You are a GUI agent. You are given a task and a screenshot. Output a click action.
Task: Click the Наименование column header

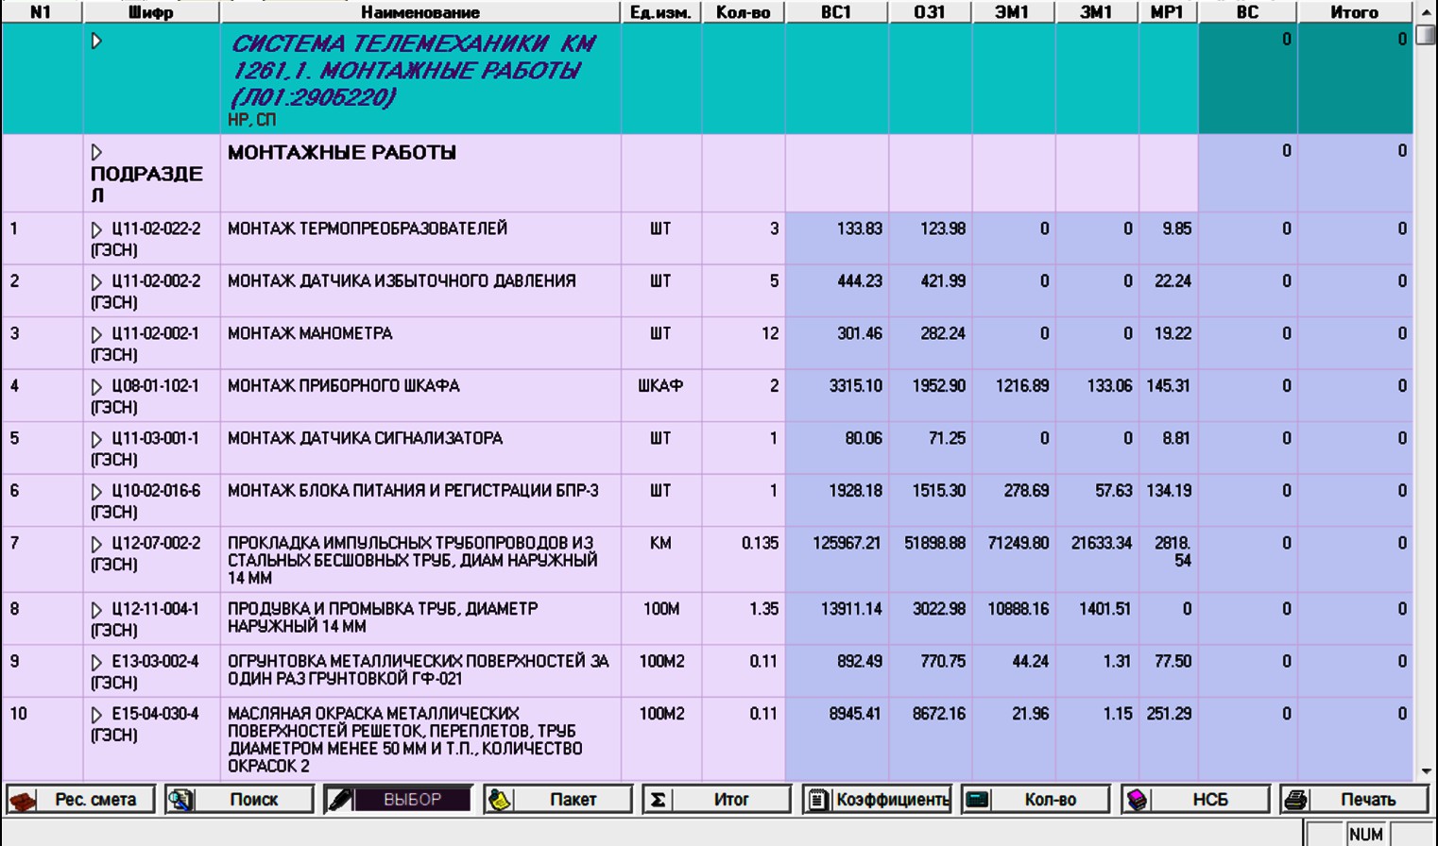pyautogui.click(x=420, y=12)
